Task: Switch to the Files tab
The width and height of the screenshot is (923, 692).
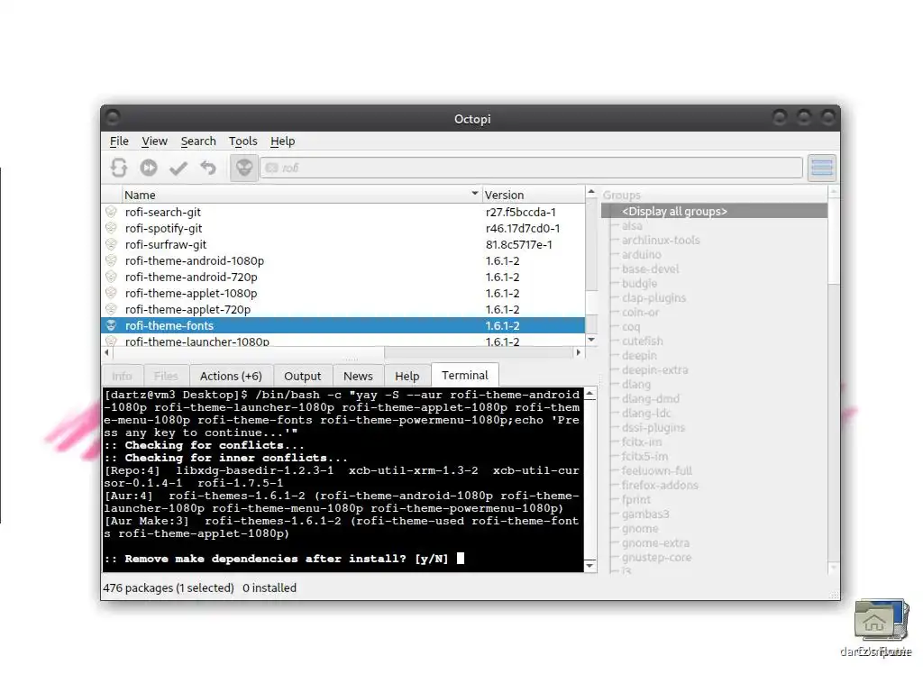Action: pyautogui.click(x=166, y=376)
